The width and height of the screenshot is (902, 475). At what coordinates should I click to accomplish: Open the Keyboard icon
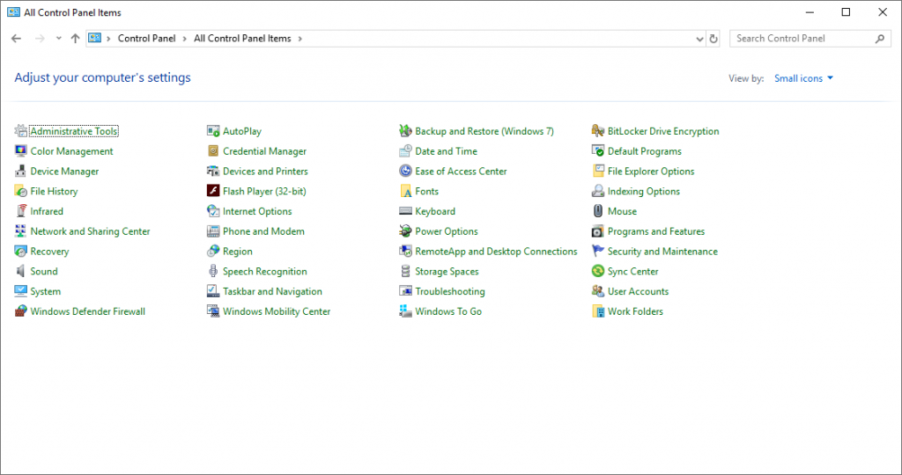pyautogui.click(x=405, y=211)
